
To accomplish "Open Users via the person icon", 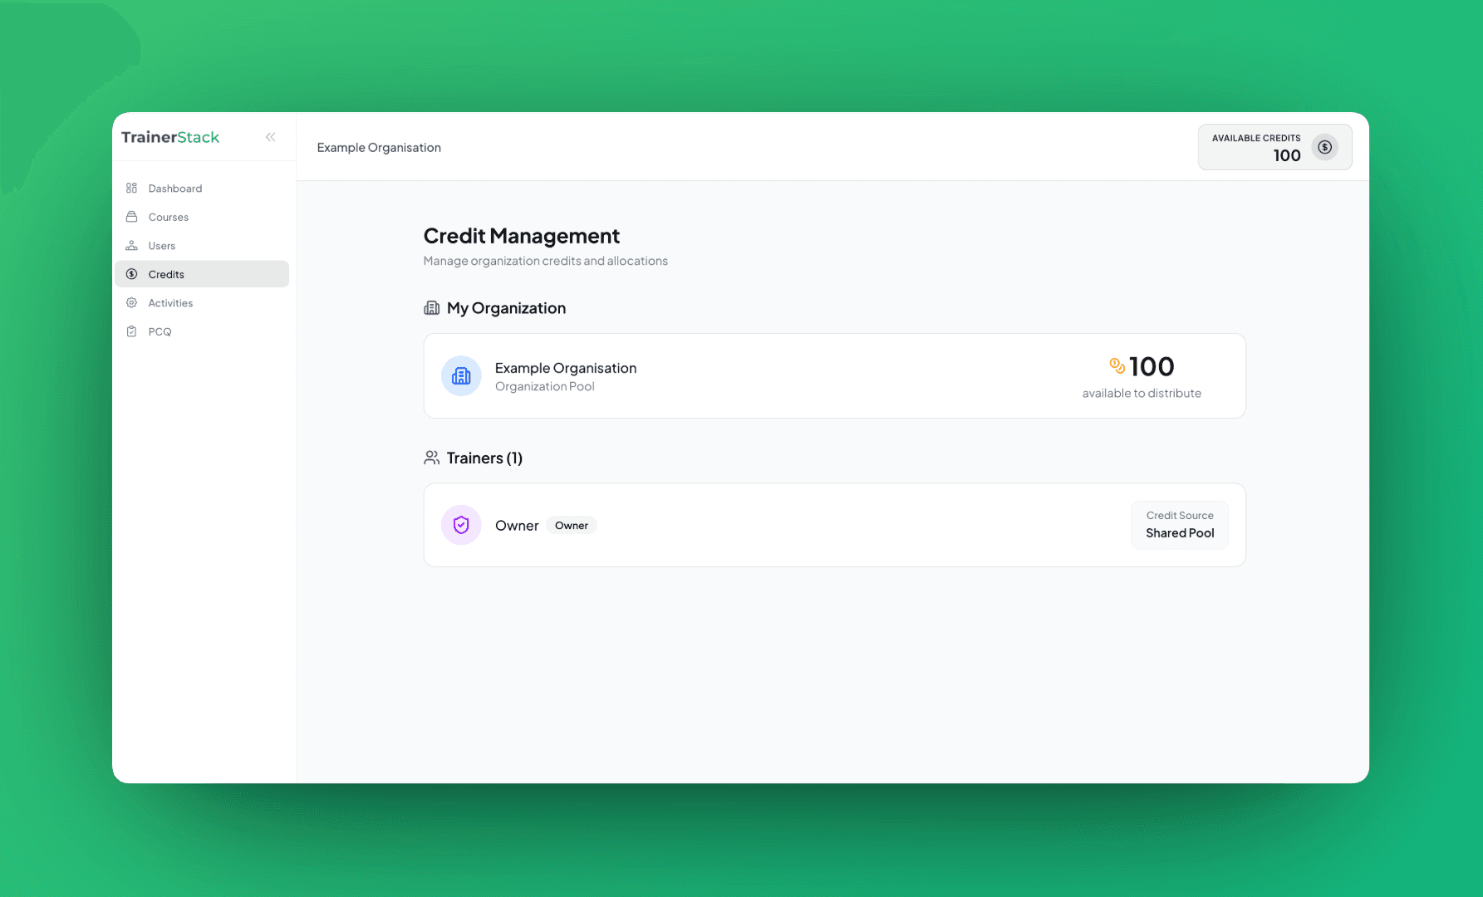I will pos(132,245).
